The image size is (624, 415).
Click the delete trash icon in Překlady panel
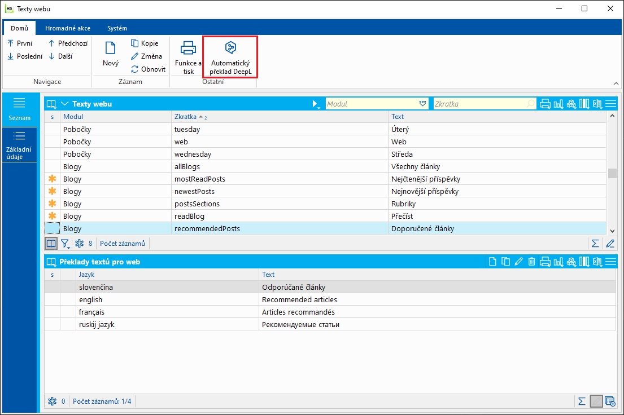point(531,261)
